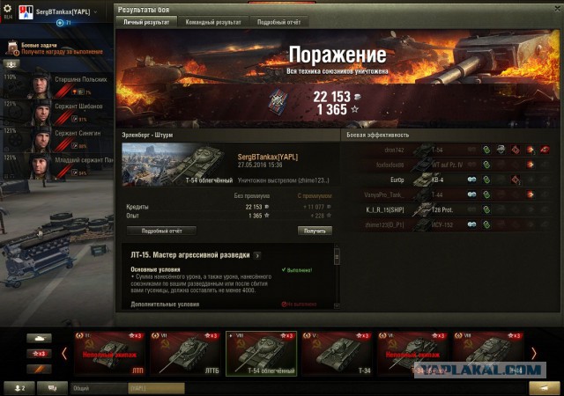Select the Т-54 облегчённый carousel tank
This screenshot has height=396, width=564.
[262, 354]
